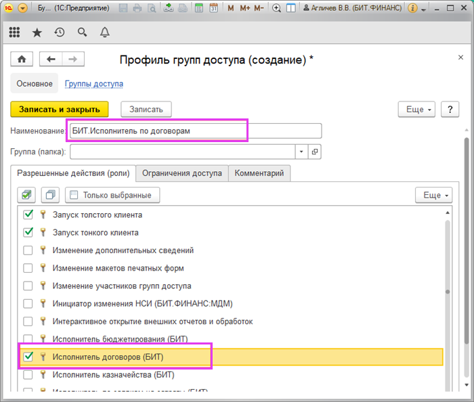Switch to 'Ограничения доступа' tab
Image resolution: width=474 pixels, height=402 pixels.
click(181, 173)
